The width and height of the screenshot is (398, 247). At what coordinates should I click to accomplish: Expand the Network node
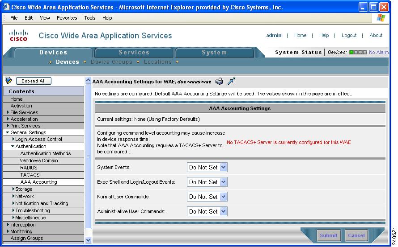click(x=13, y=196)
